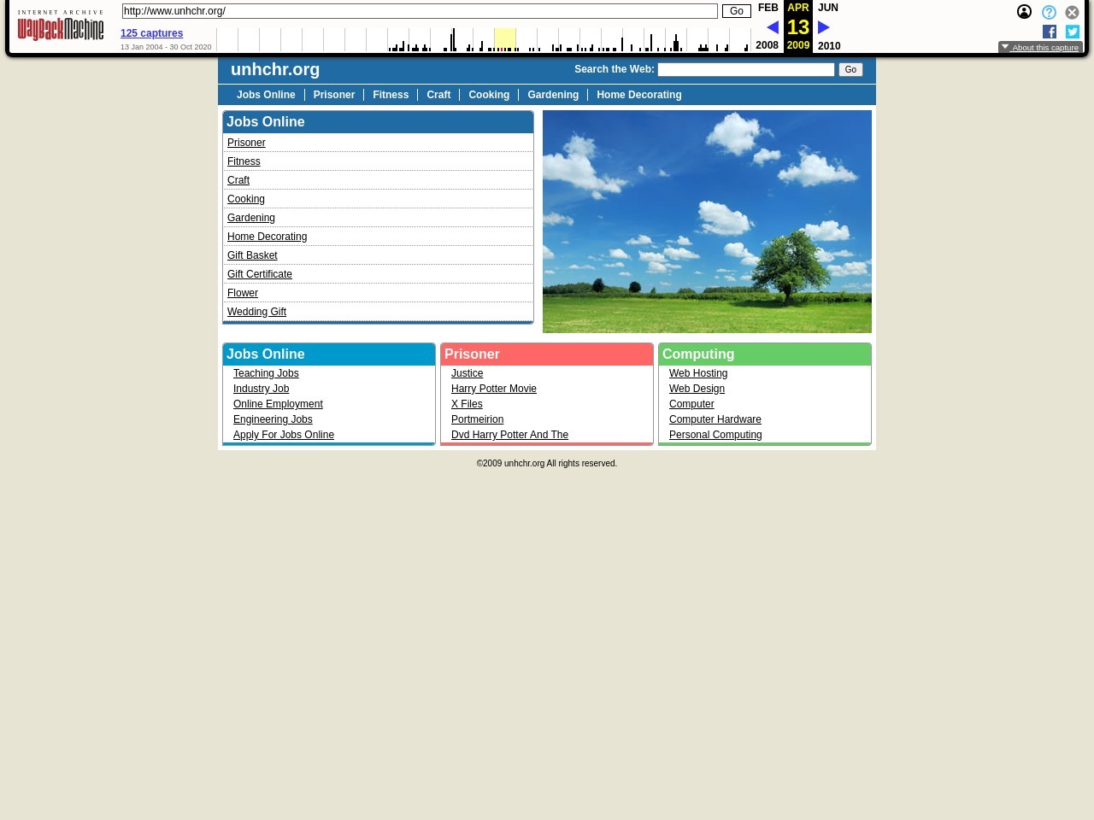Open the Gift Certificate link
The image size is (1094, 820).
(260, 274)
